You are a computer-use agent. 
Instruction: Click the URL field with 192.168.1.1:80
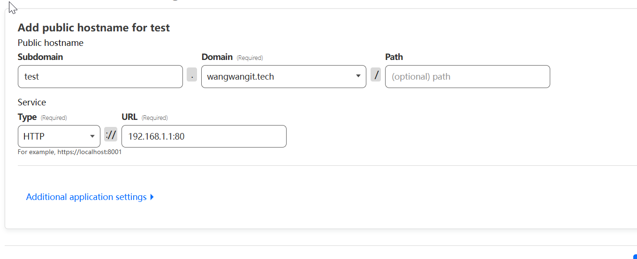pos(204,136)
